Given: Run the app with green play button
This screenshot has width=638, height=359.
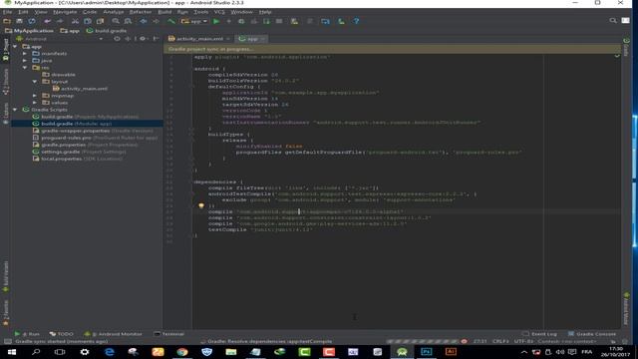Looking at the screenshot, I should [216, 21].
